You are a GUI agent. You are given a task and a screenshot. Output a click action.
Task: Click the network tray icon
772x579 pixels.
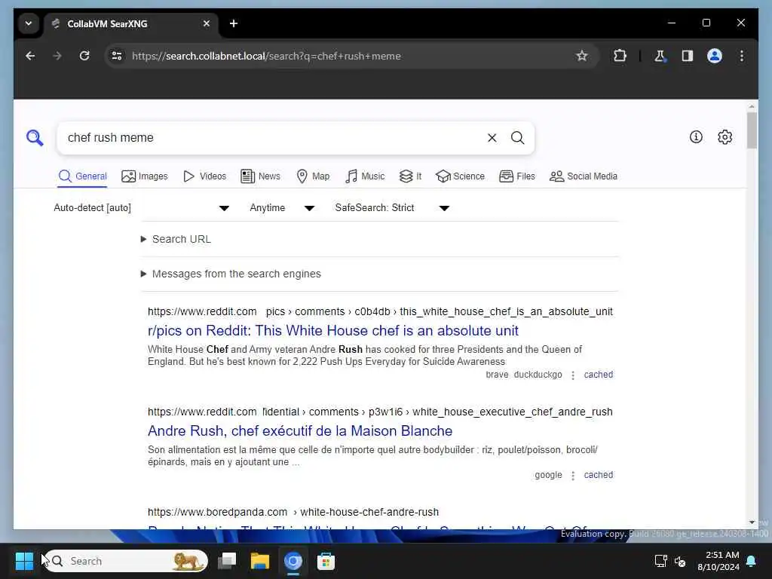point(660,561)
